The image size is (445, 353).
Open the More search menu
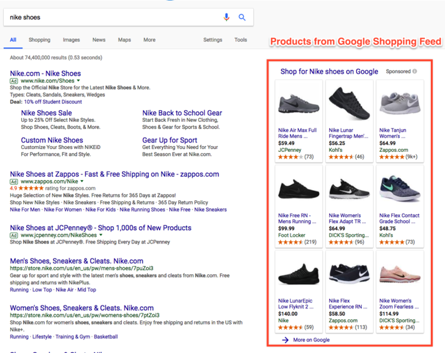click(149, 40)
